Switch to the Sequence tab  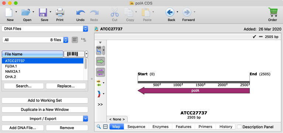click(136, 127)
